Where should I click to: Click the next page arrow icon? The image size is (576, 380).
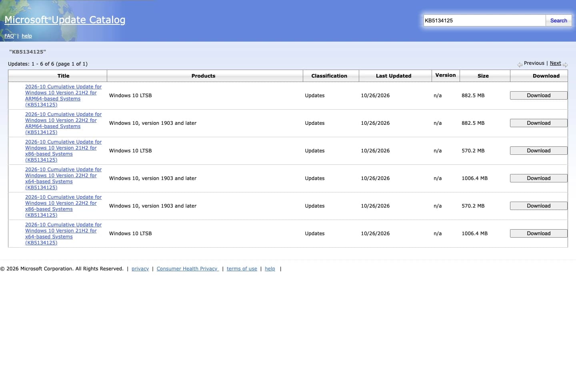(x=565, y=65)
